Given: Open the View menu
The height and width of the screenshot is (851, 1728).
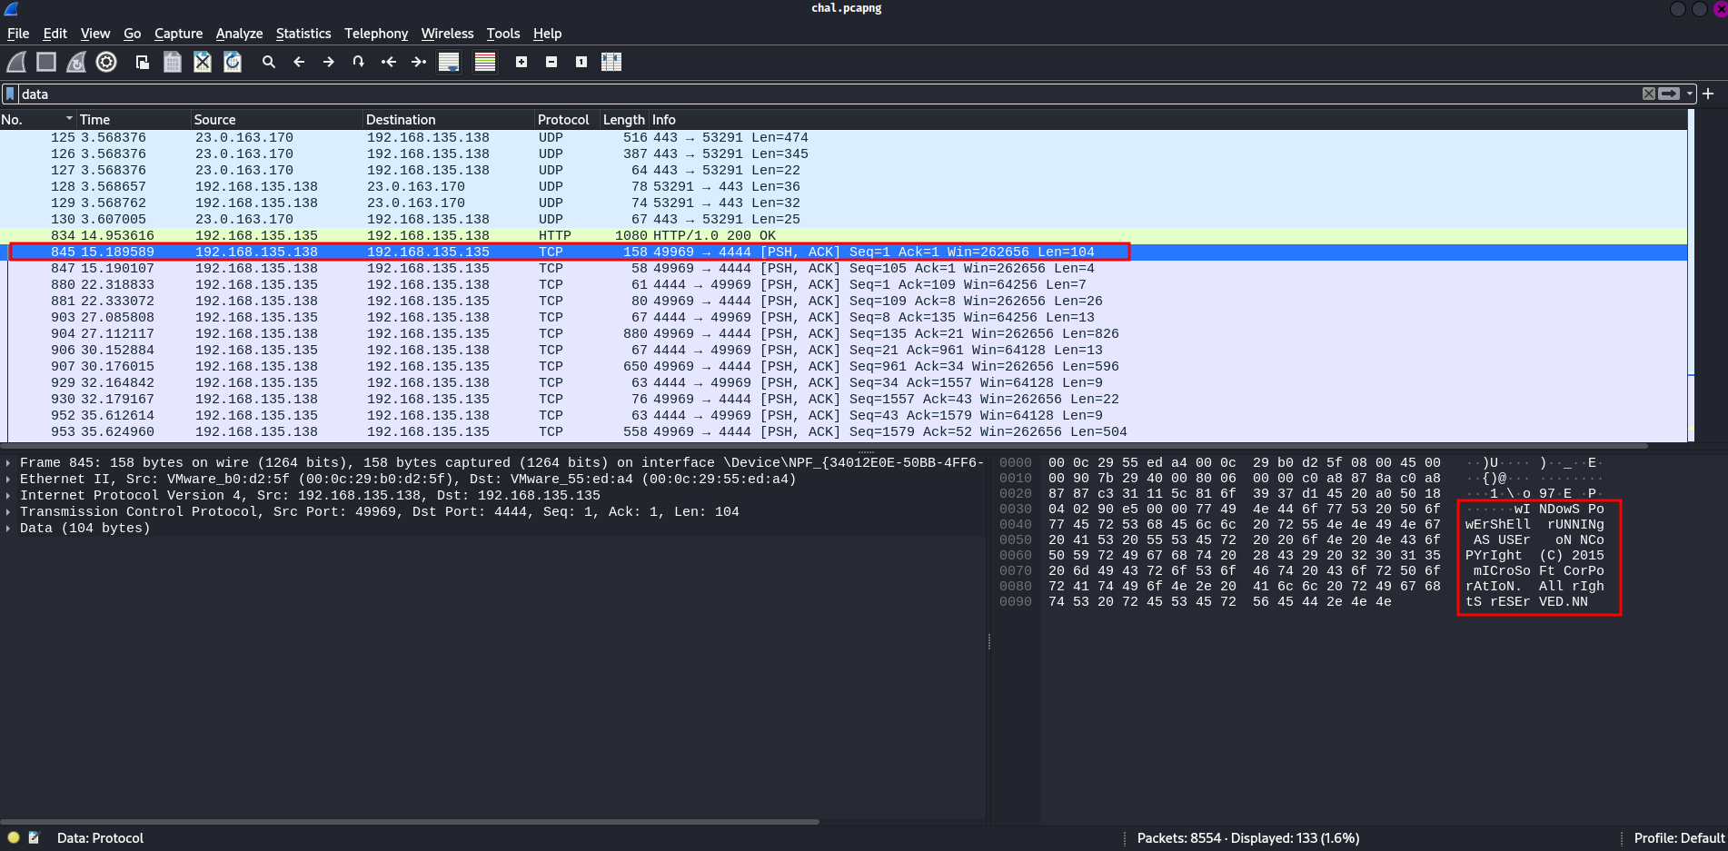Looking at the screenshot, I should (95, 34).
